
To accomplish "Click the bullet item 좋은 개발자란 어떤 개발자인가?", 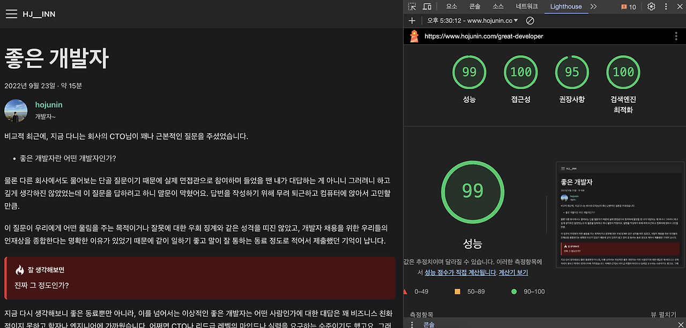I will 68,158.
